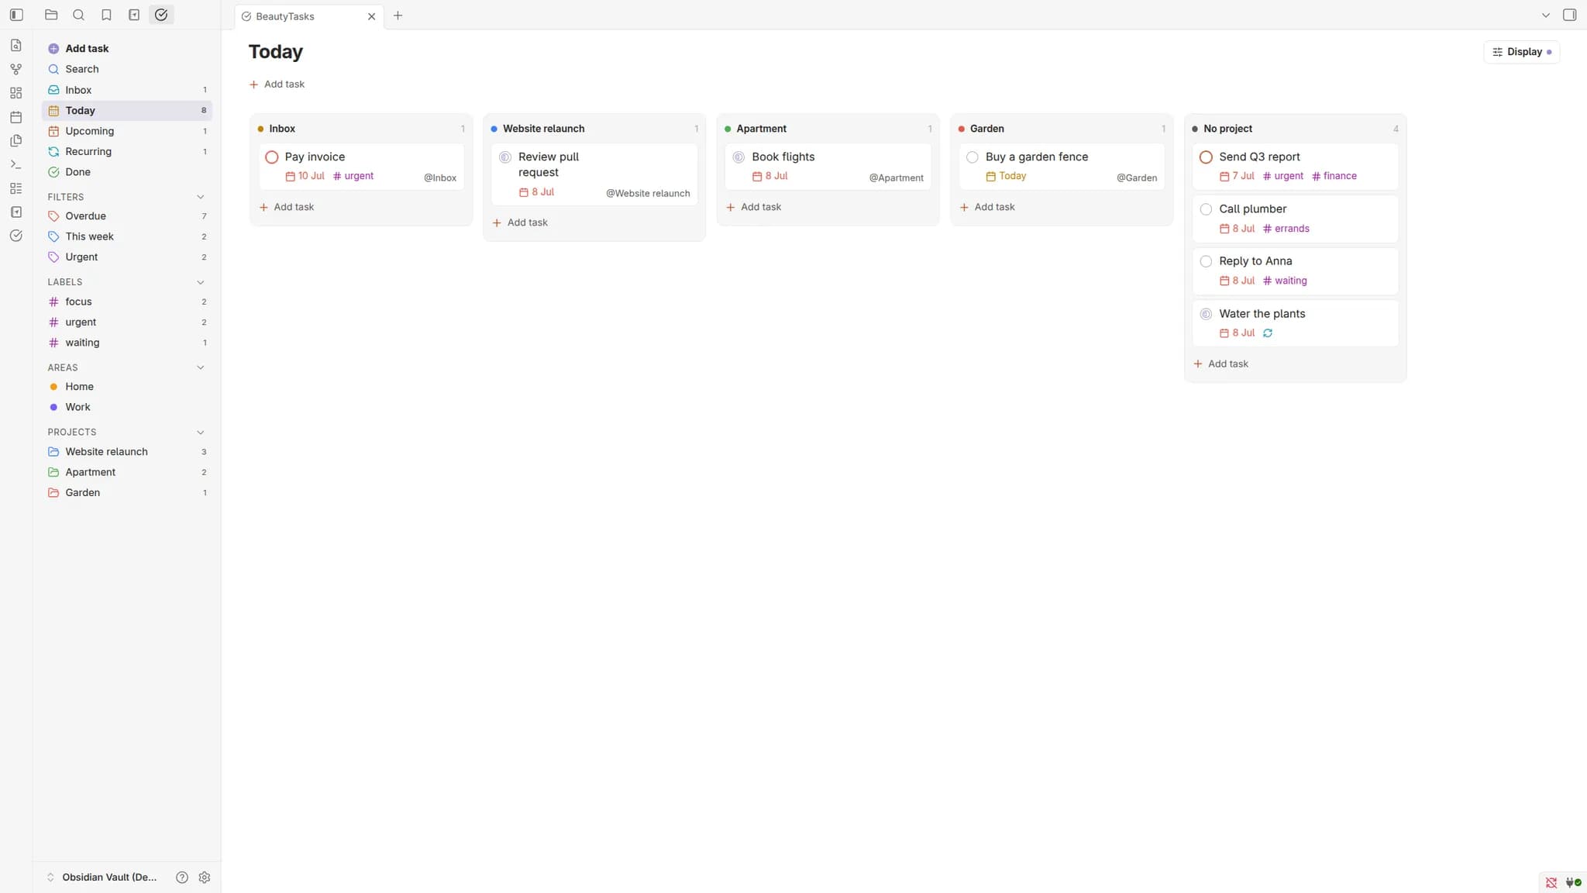The height and width of the screenshot is (893, 1587).
Task: Open Inbox in the sidebar
Action: click(x=127, y=90)
